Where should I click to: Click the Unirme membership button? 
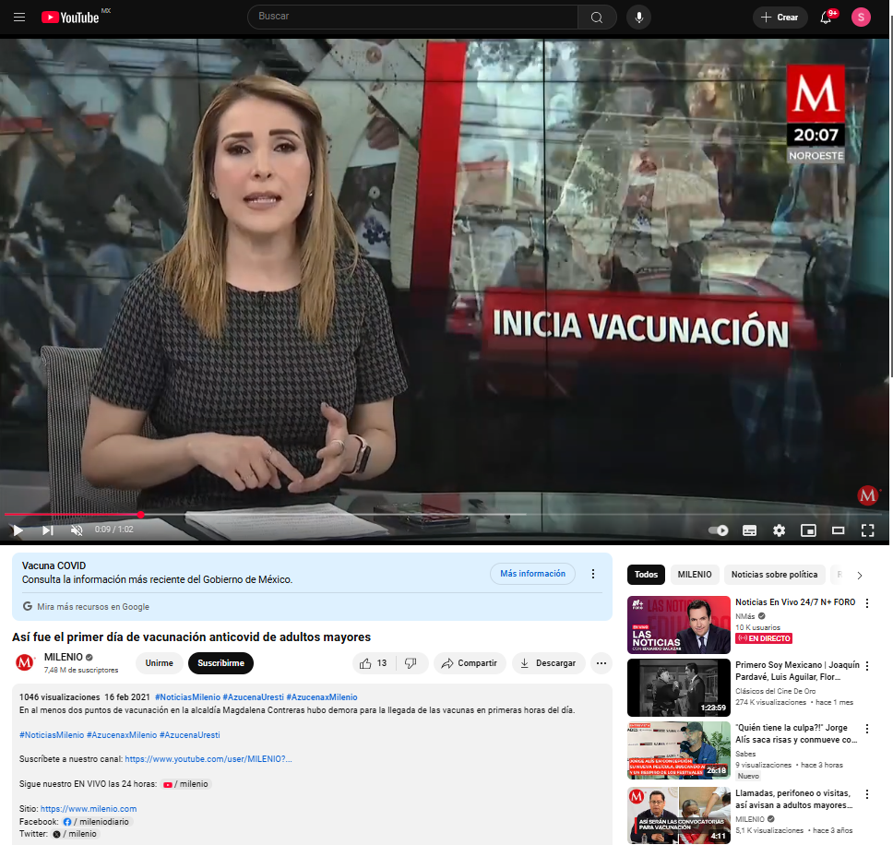click(x=159, y=662)
